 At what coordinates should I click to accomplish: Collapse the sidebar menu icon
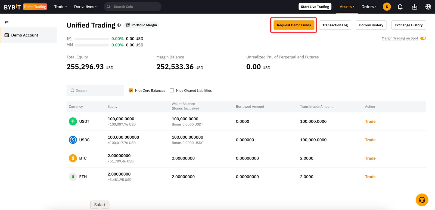coord(7,23)
